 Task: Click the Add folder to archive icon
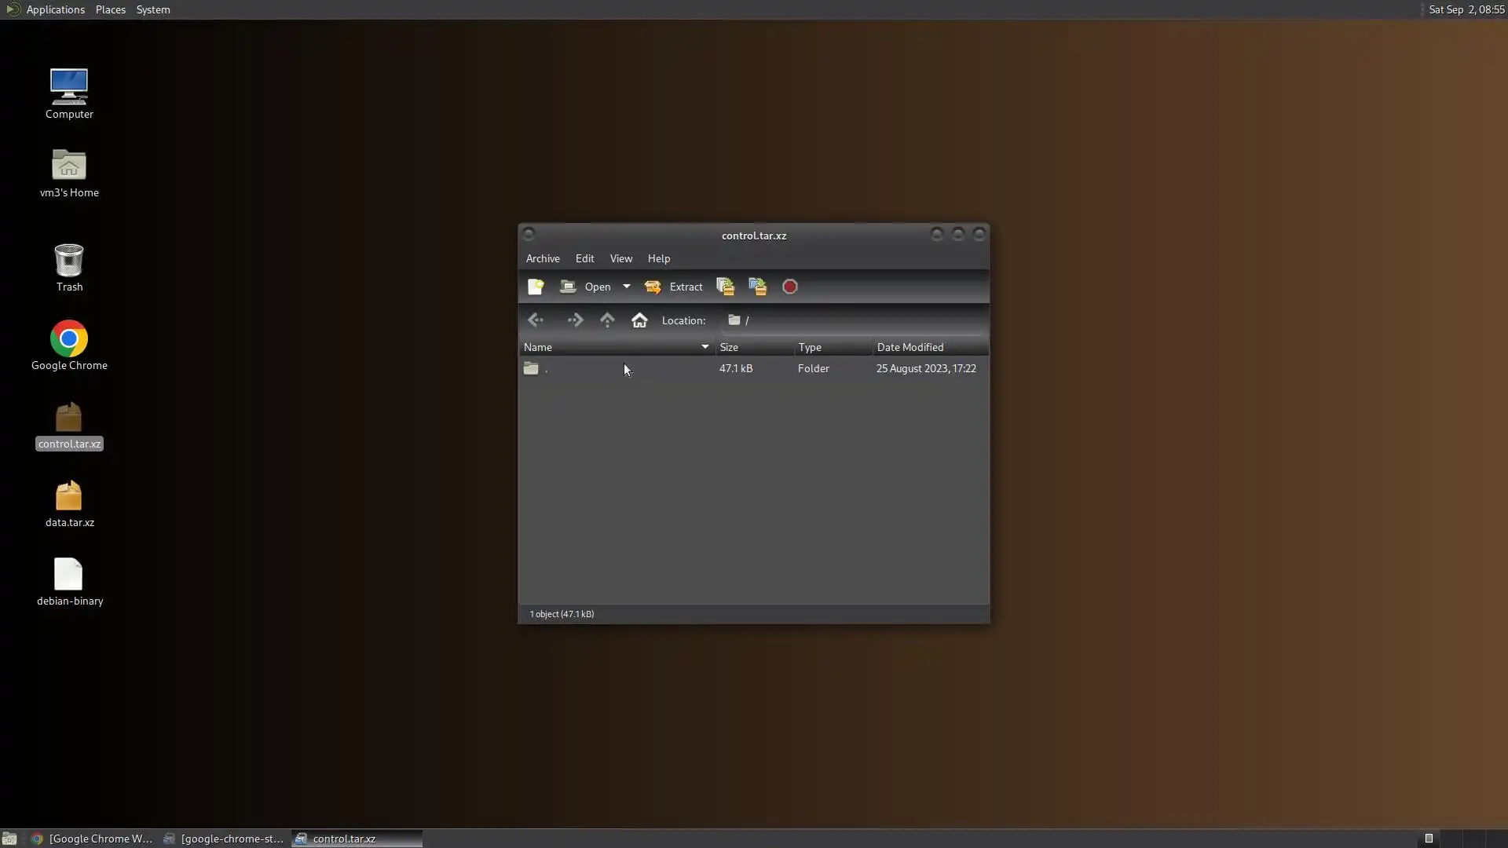pyautogui.click(x=757, y=287)
